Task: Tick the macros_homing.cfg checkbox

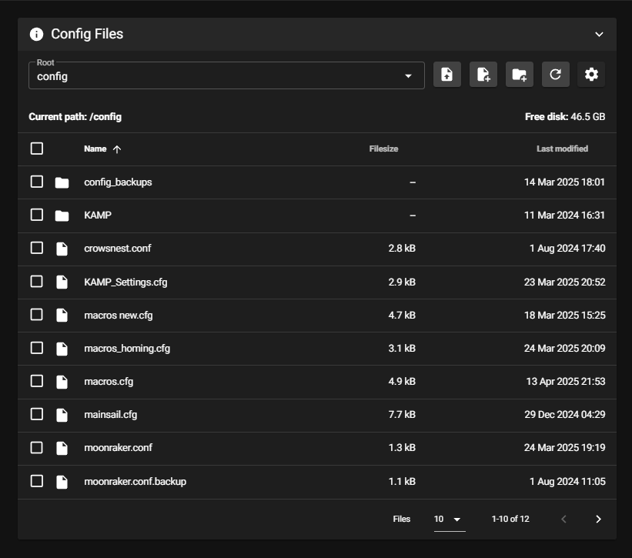Action: [37, 348]
